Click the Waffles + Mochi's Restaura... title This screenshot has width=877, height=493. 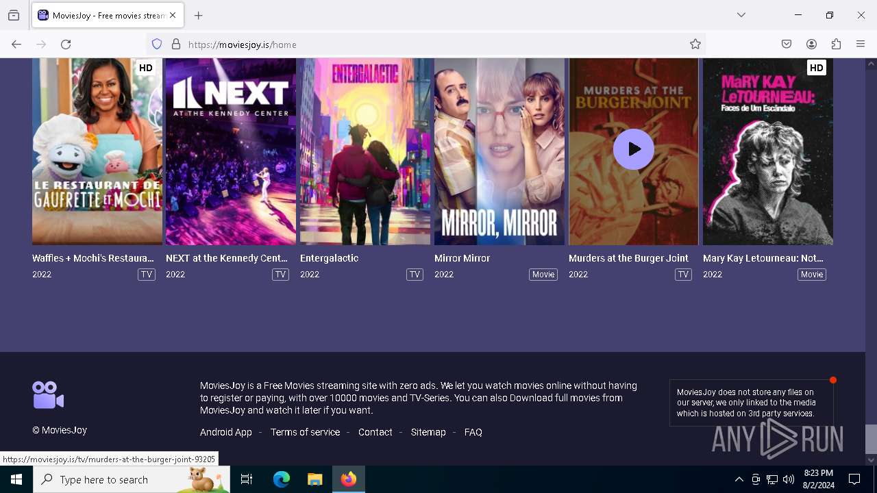pos(93,258)
